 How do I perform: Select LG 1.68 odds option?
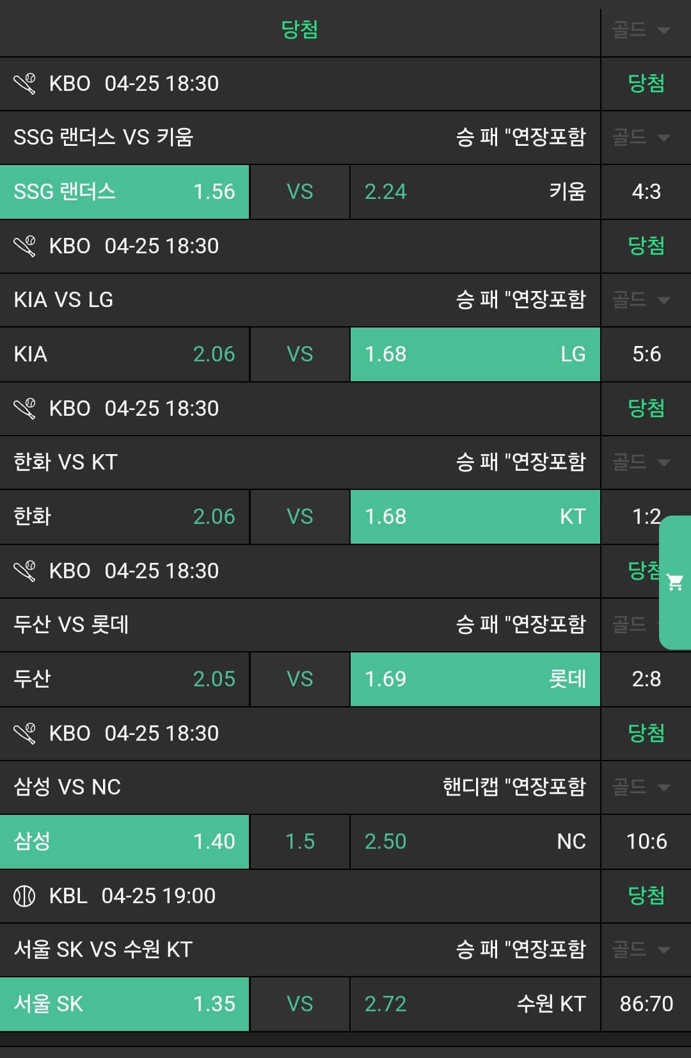pyautogui.click(x=475, y=354)
